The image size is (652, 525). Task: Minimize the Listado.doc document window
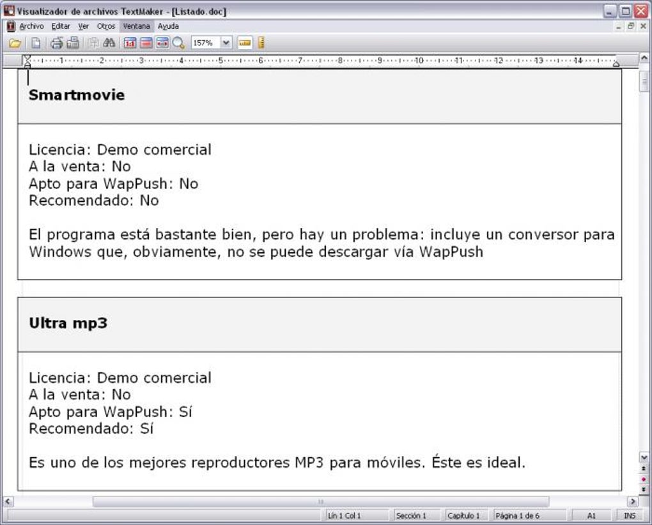[x=618, y=26]
